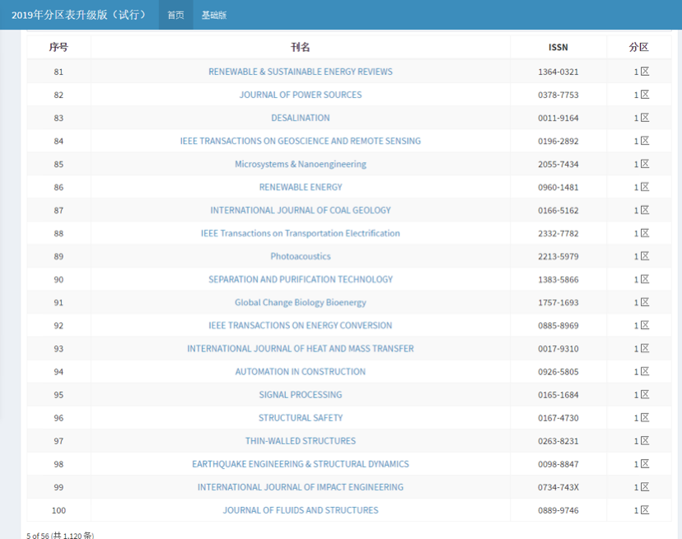Open JOURNAL OF POWER SOURCES link
This screenshot has width=682, height=539.
[301, 95]
